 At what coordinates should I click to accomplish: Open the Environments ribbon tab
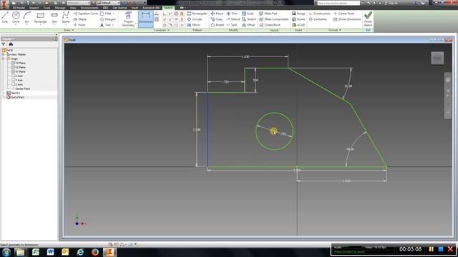(89, 8)
